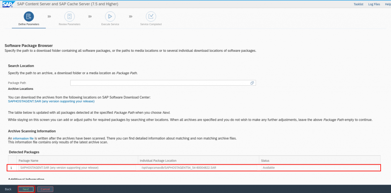This screenshot has width=391, height=193.
Task: Go Back to the previous screen
Action: pos(8,189)
